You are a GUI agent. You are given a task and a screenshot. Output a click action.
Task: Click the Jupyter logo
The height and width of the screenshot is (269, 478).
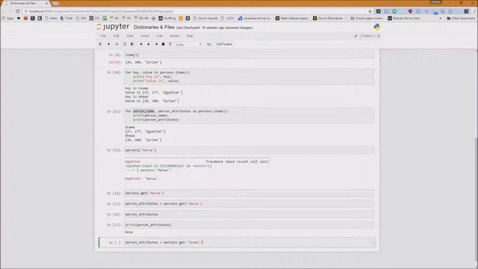pyautogui.click(x=113, y=27)
